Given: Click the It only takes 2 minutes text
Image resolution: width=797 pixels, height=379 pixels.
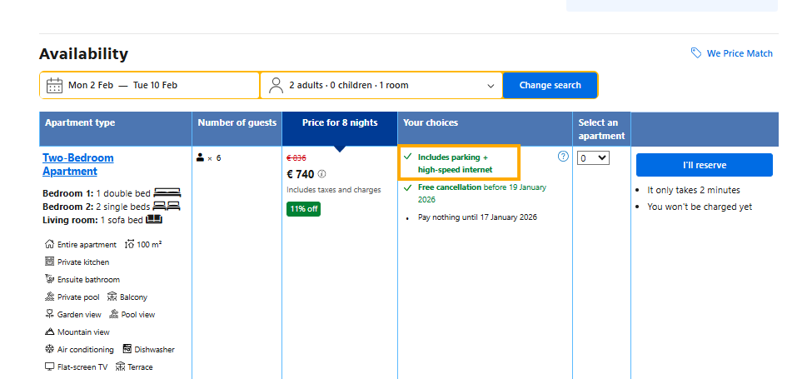Looking at the screenshot, I should [693, 190].
